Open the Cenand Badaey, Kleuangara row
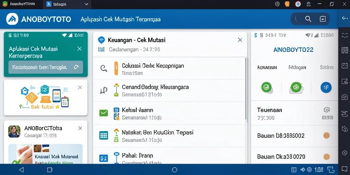 [x=169, y=91]
